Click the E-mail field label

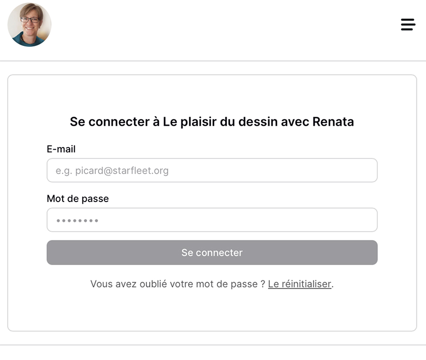pos(61,149)
